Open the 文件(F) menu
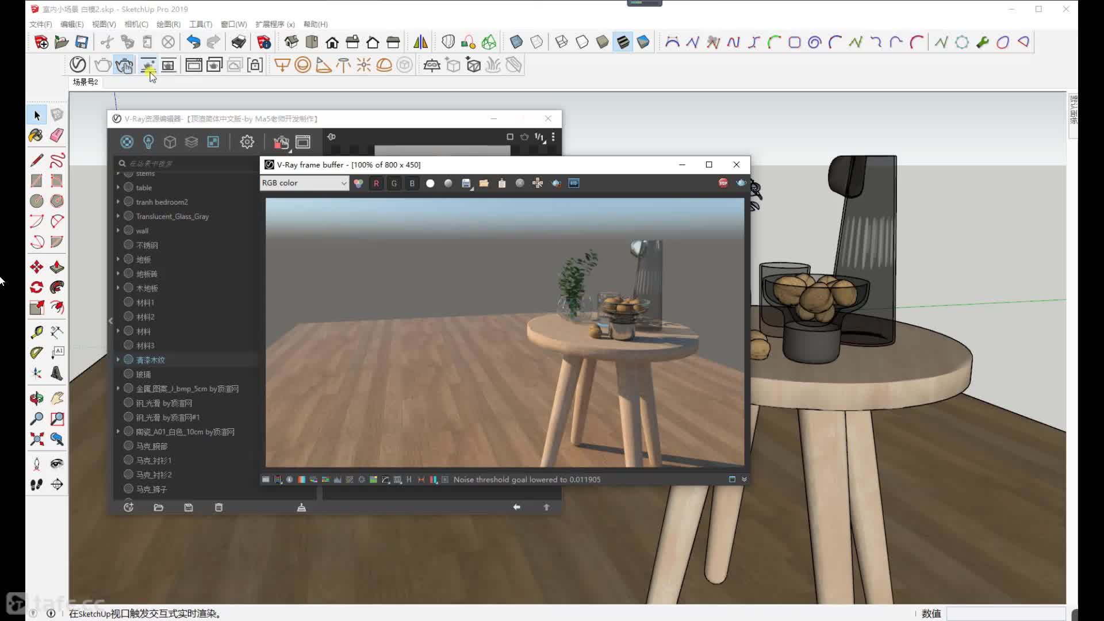Screen dimensions: 1104x621 (x=40, y=24)
